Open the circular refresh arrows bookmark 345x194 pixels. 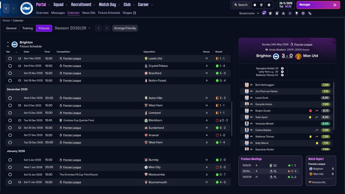click(x=290, y=13)
